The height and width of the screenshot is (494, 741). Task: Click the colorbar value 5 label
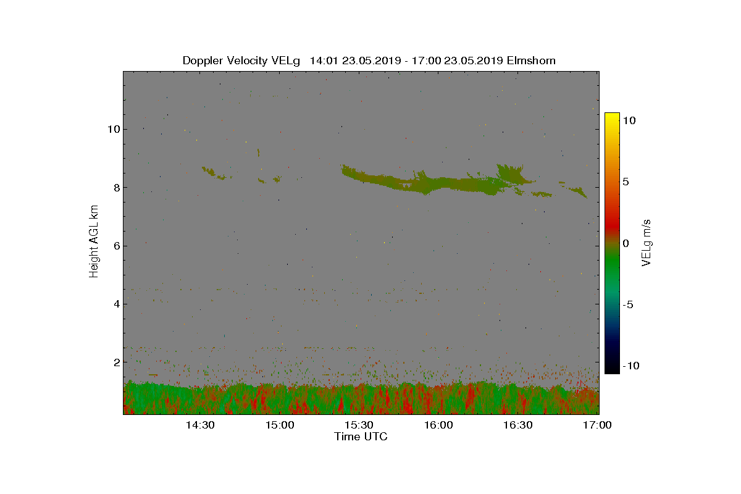pos(625,182)
